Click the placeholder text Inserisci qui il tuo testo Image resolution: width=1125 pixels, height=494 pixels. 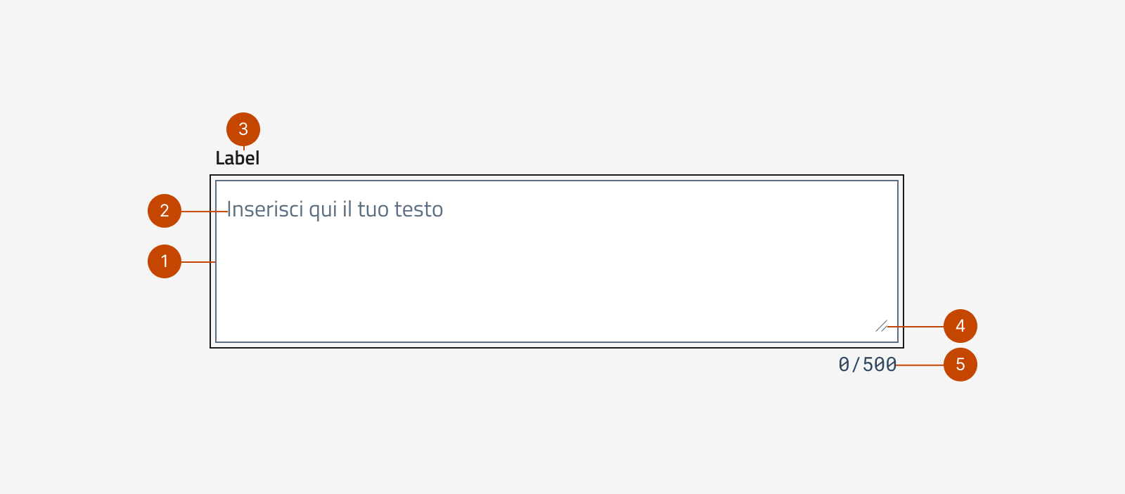(x=335, y=209)
